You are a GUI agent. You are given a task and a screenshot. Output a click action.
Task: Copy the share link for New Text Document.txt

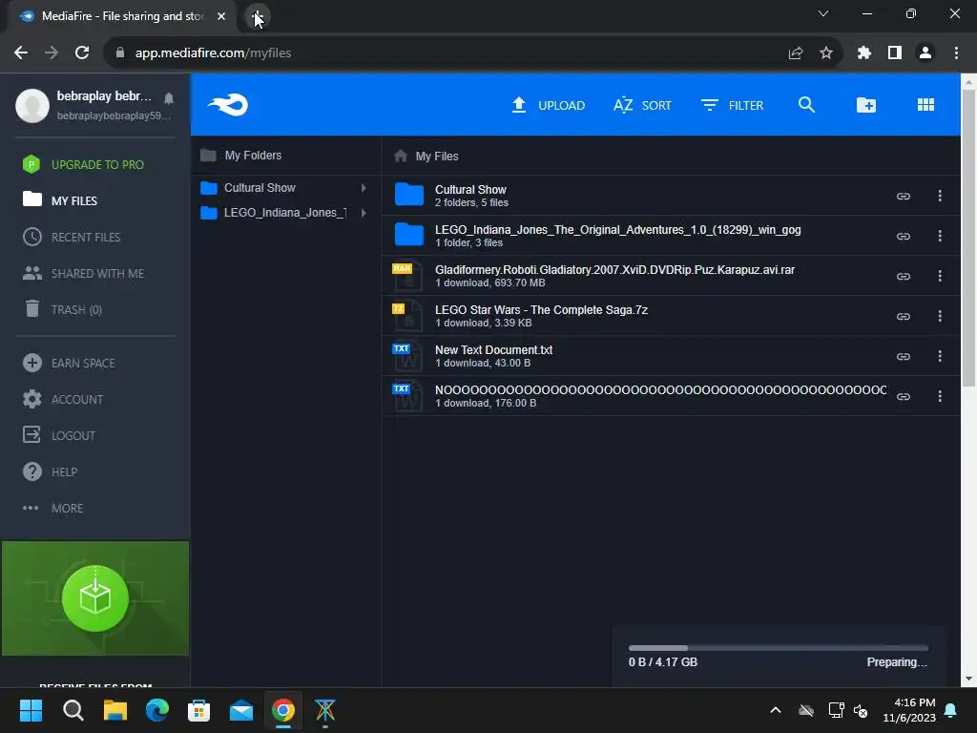(903, 356)
